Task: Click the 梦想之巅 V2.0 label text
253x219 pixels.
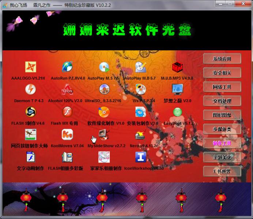Action: tap(177, 101)
